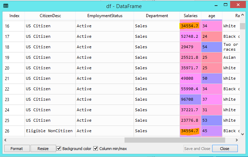Select the age column header
The height and width of the screenshot is (157, 248).
pyautogui.click(x=212, y=16)
